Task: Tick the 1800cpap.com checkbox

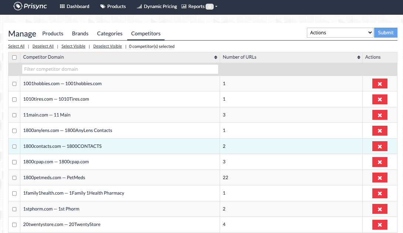Action: [14, 162]
